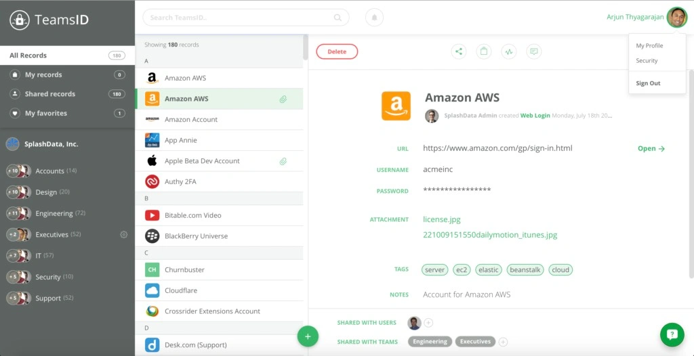Screen dimensions: 694x356
Task: Open the notifications bell icon
Action: tap(374, 18)
